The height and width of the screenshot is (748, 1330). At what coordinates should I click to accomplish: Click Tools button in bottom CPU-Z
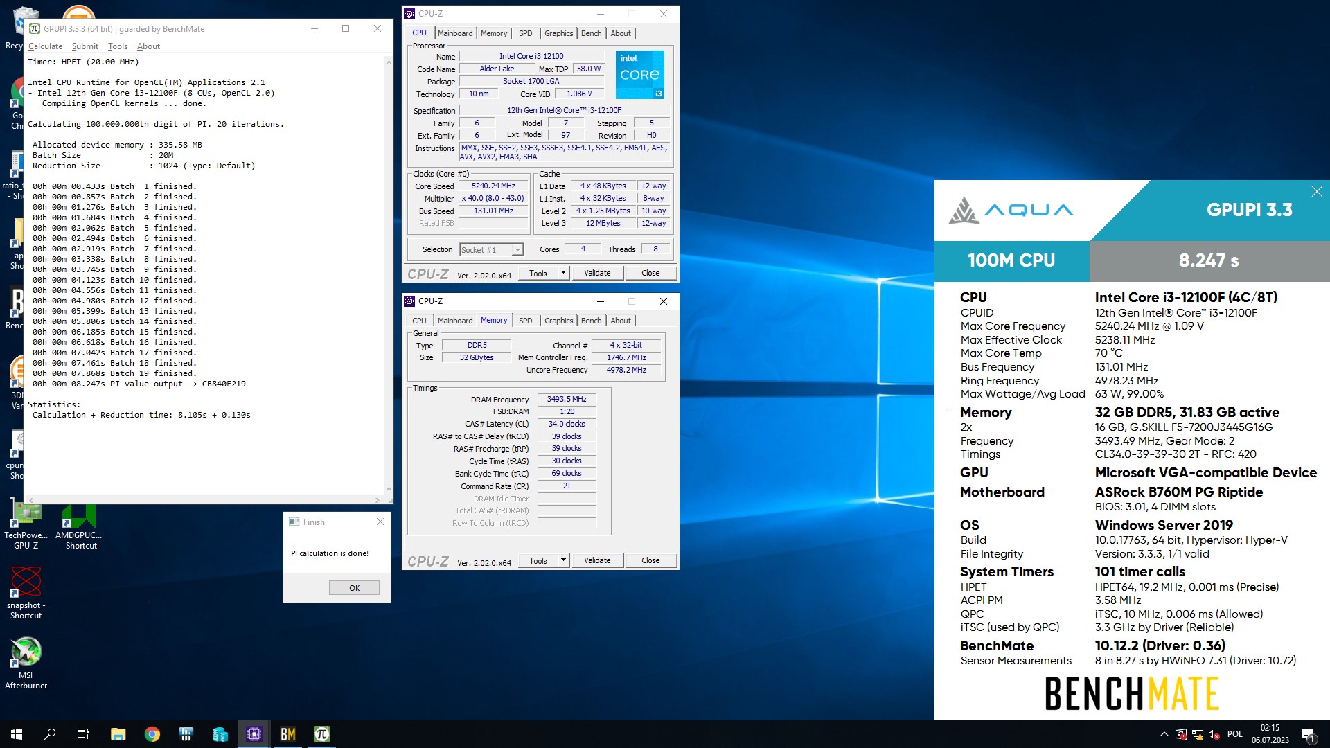[x=538, y=560]
